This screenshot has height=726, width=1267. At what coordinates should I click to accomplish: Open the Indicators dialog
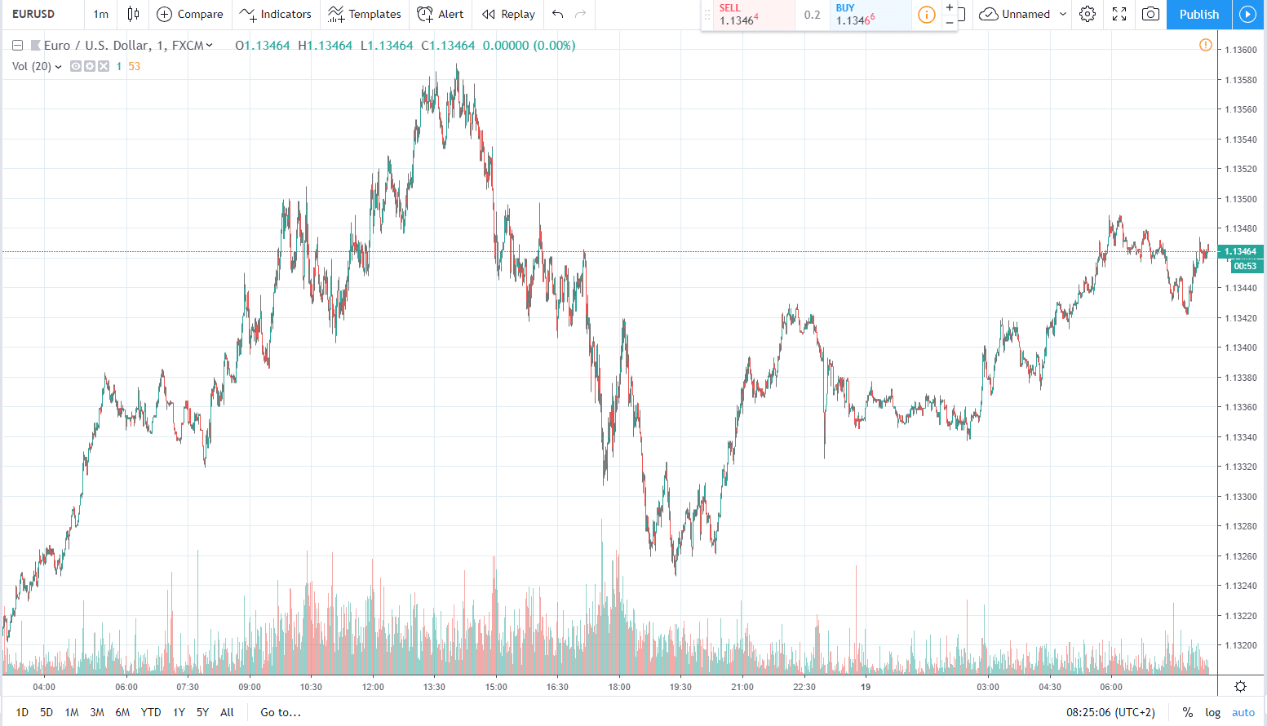pos(275,14)
